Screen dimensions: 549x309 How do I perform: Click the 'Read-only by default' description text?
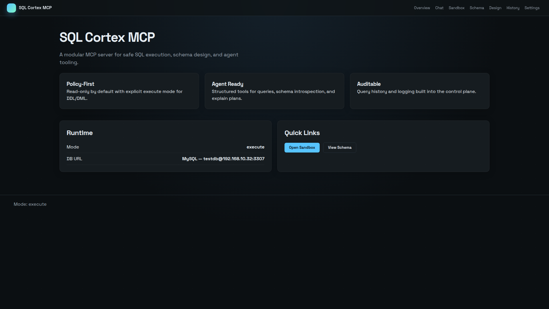(x=124, y=95)
